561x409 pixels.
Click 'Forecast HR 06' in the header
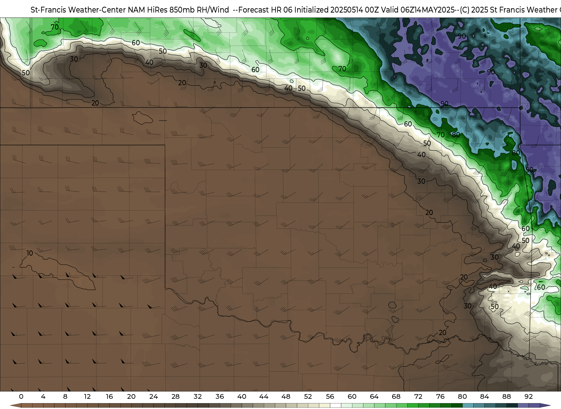pos(265,10)
